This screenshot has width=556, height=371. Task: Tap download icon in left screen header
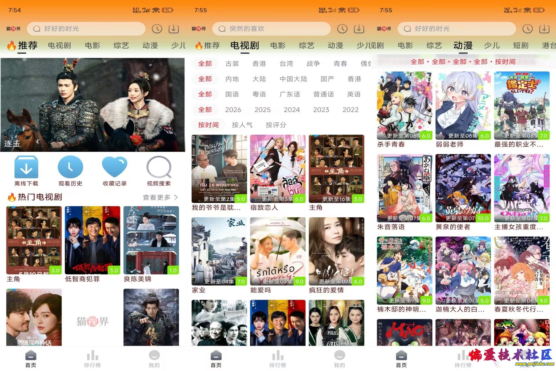click(x=174, y=29)
